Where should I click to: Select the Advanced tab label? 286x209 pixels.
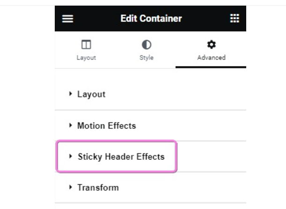click(x=211, y=58)
